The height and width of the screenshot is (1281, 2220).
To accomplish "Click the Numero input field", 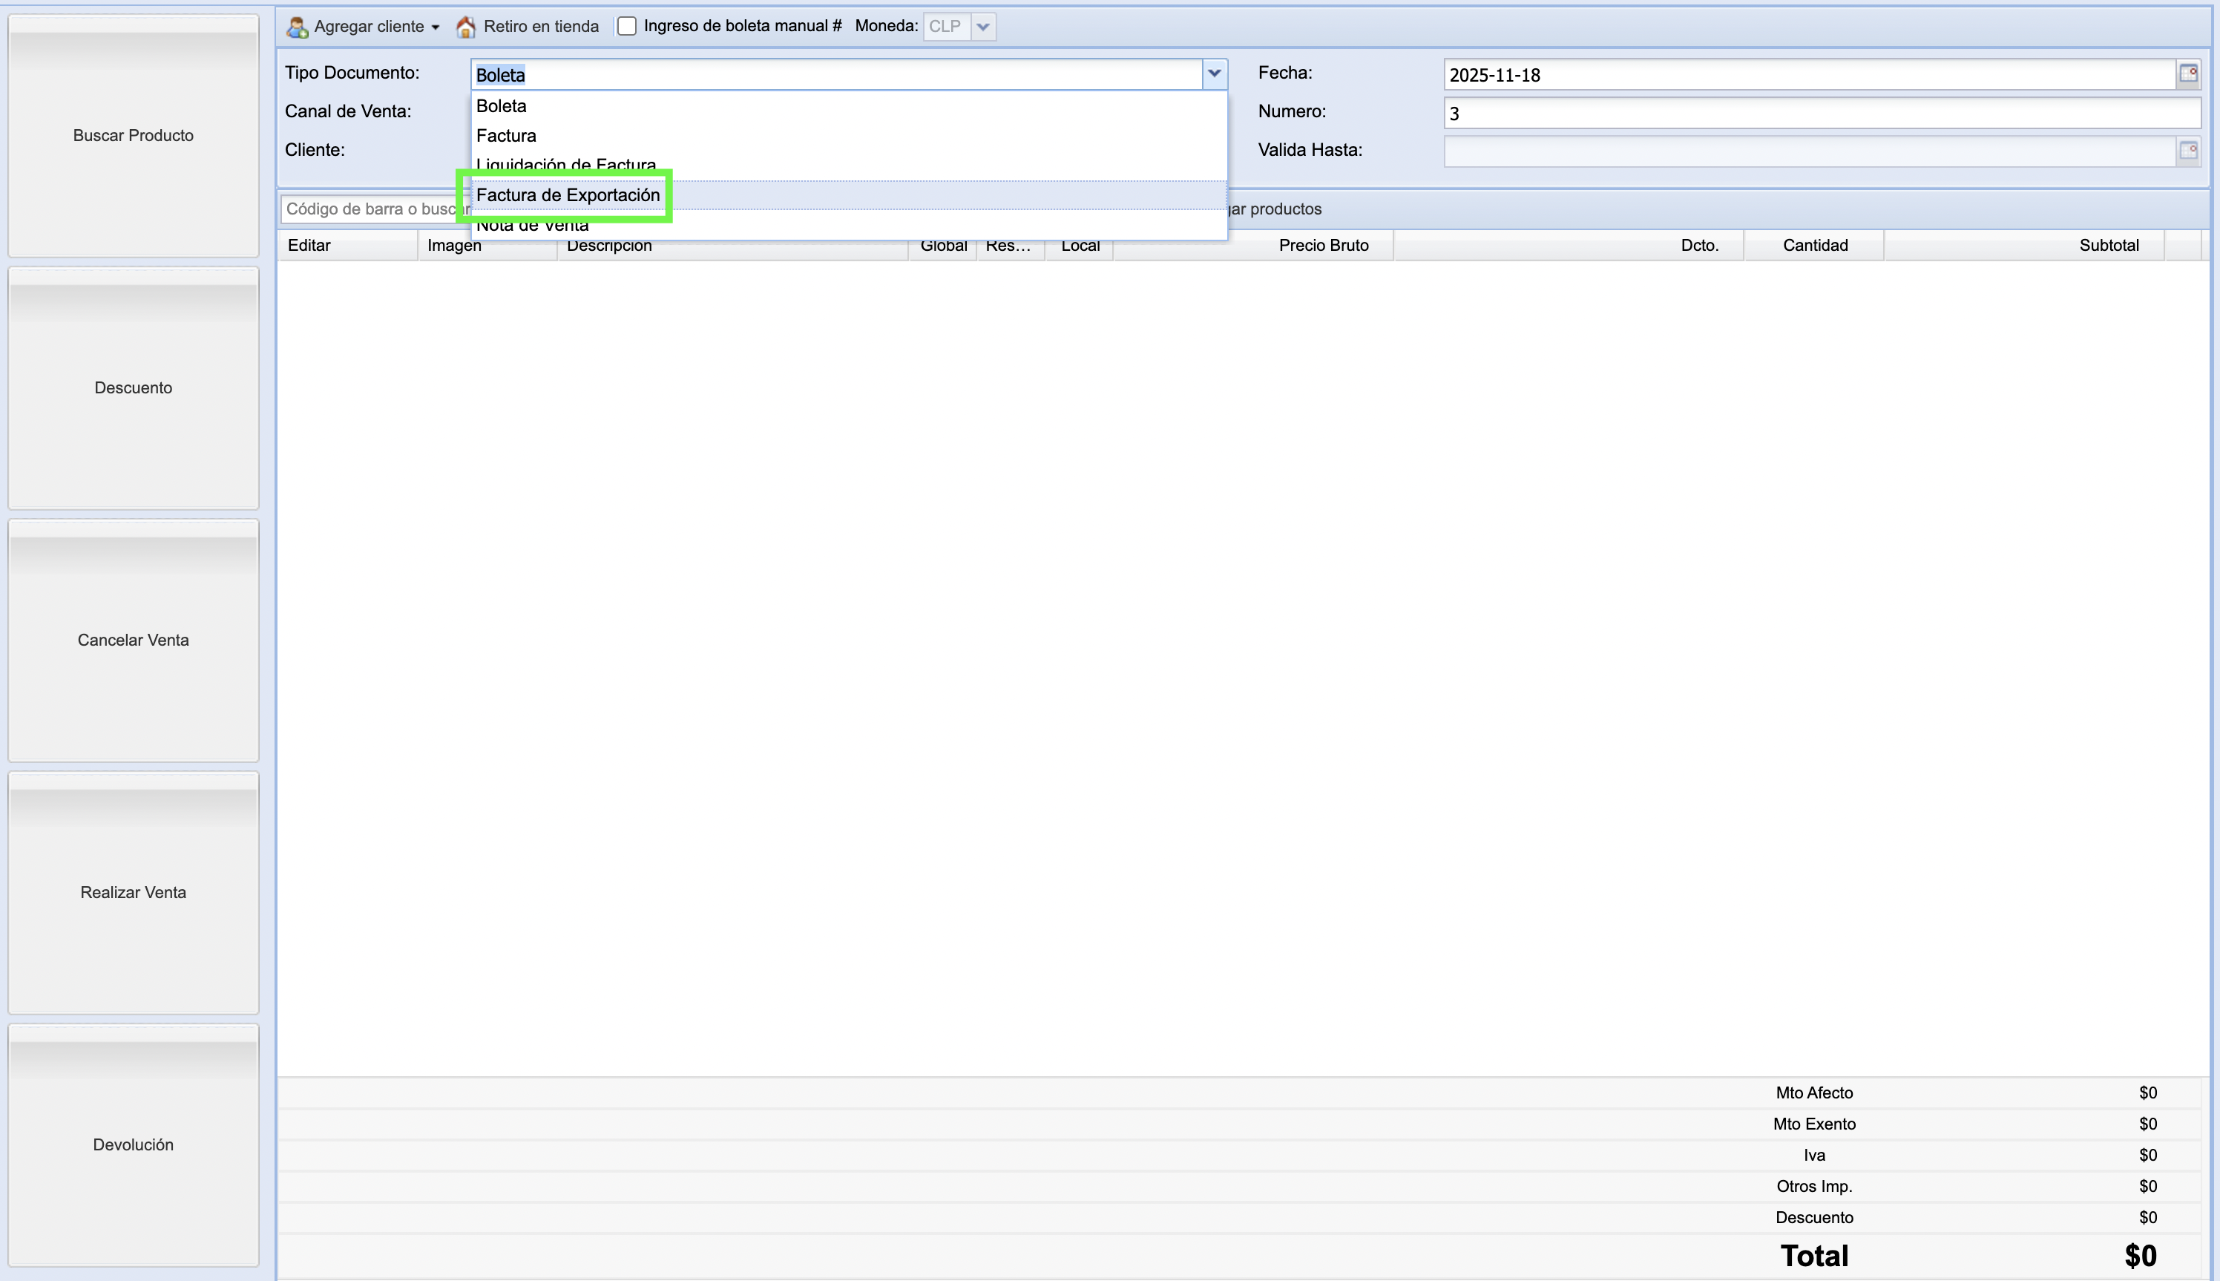I will (1821, 113).
